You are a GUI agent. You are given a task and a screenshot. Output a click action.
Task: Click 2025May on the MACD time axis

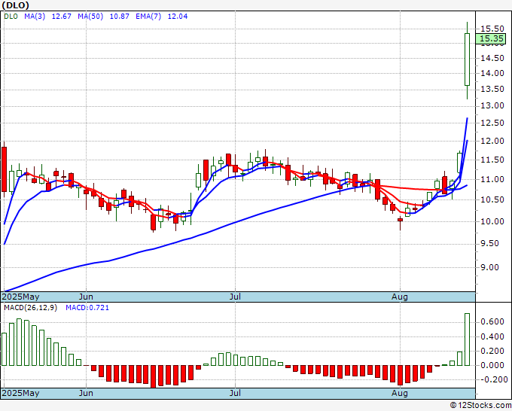coord(20,393)
